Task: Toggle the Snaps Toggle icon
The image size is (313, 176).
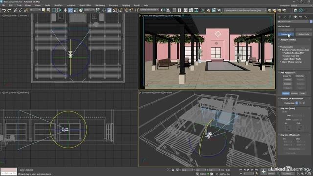Action: coord(115,10)
